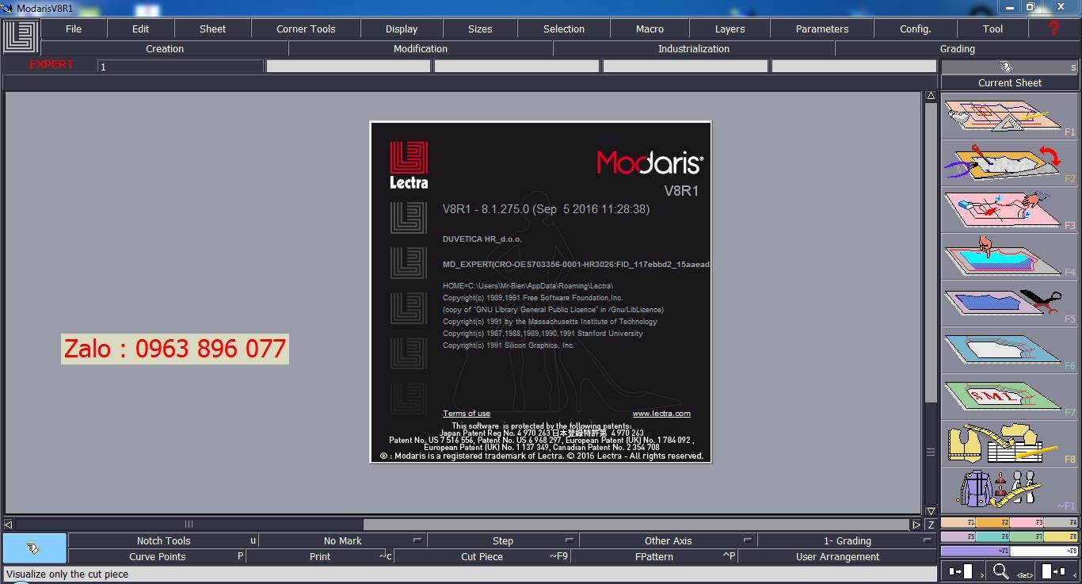Open the ~F1 garment variants toolbox
Screen dimensions: 1082x584
tap(1009, 490)
